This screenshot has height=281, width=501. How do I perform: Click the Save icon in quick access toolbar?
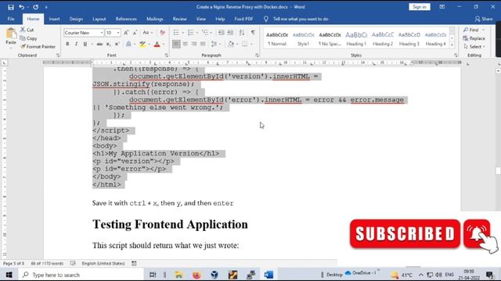[x=10, y=7]
